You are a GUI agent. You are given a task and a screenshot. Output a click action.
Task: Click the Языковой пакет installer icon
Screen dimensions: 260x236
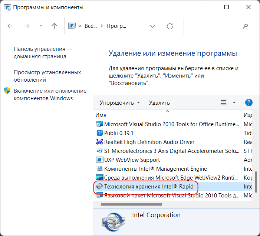(x=100, y=195)
